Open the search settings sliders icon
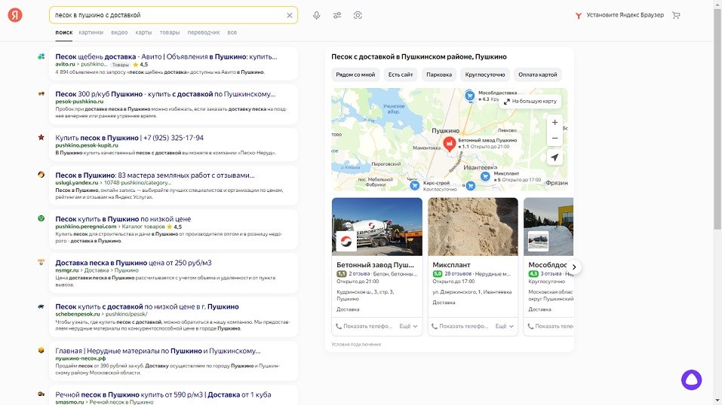Image resolution: width=722 pixels, height=405 pixels. coord(337,15)
